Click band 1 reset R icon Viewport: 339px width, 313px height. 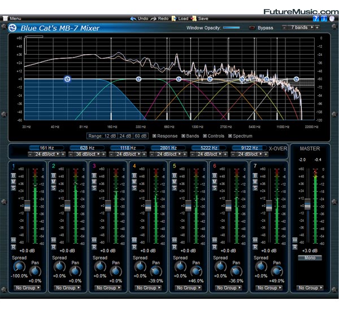click(x=14, y=247)
